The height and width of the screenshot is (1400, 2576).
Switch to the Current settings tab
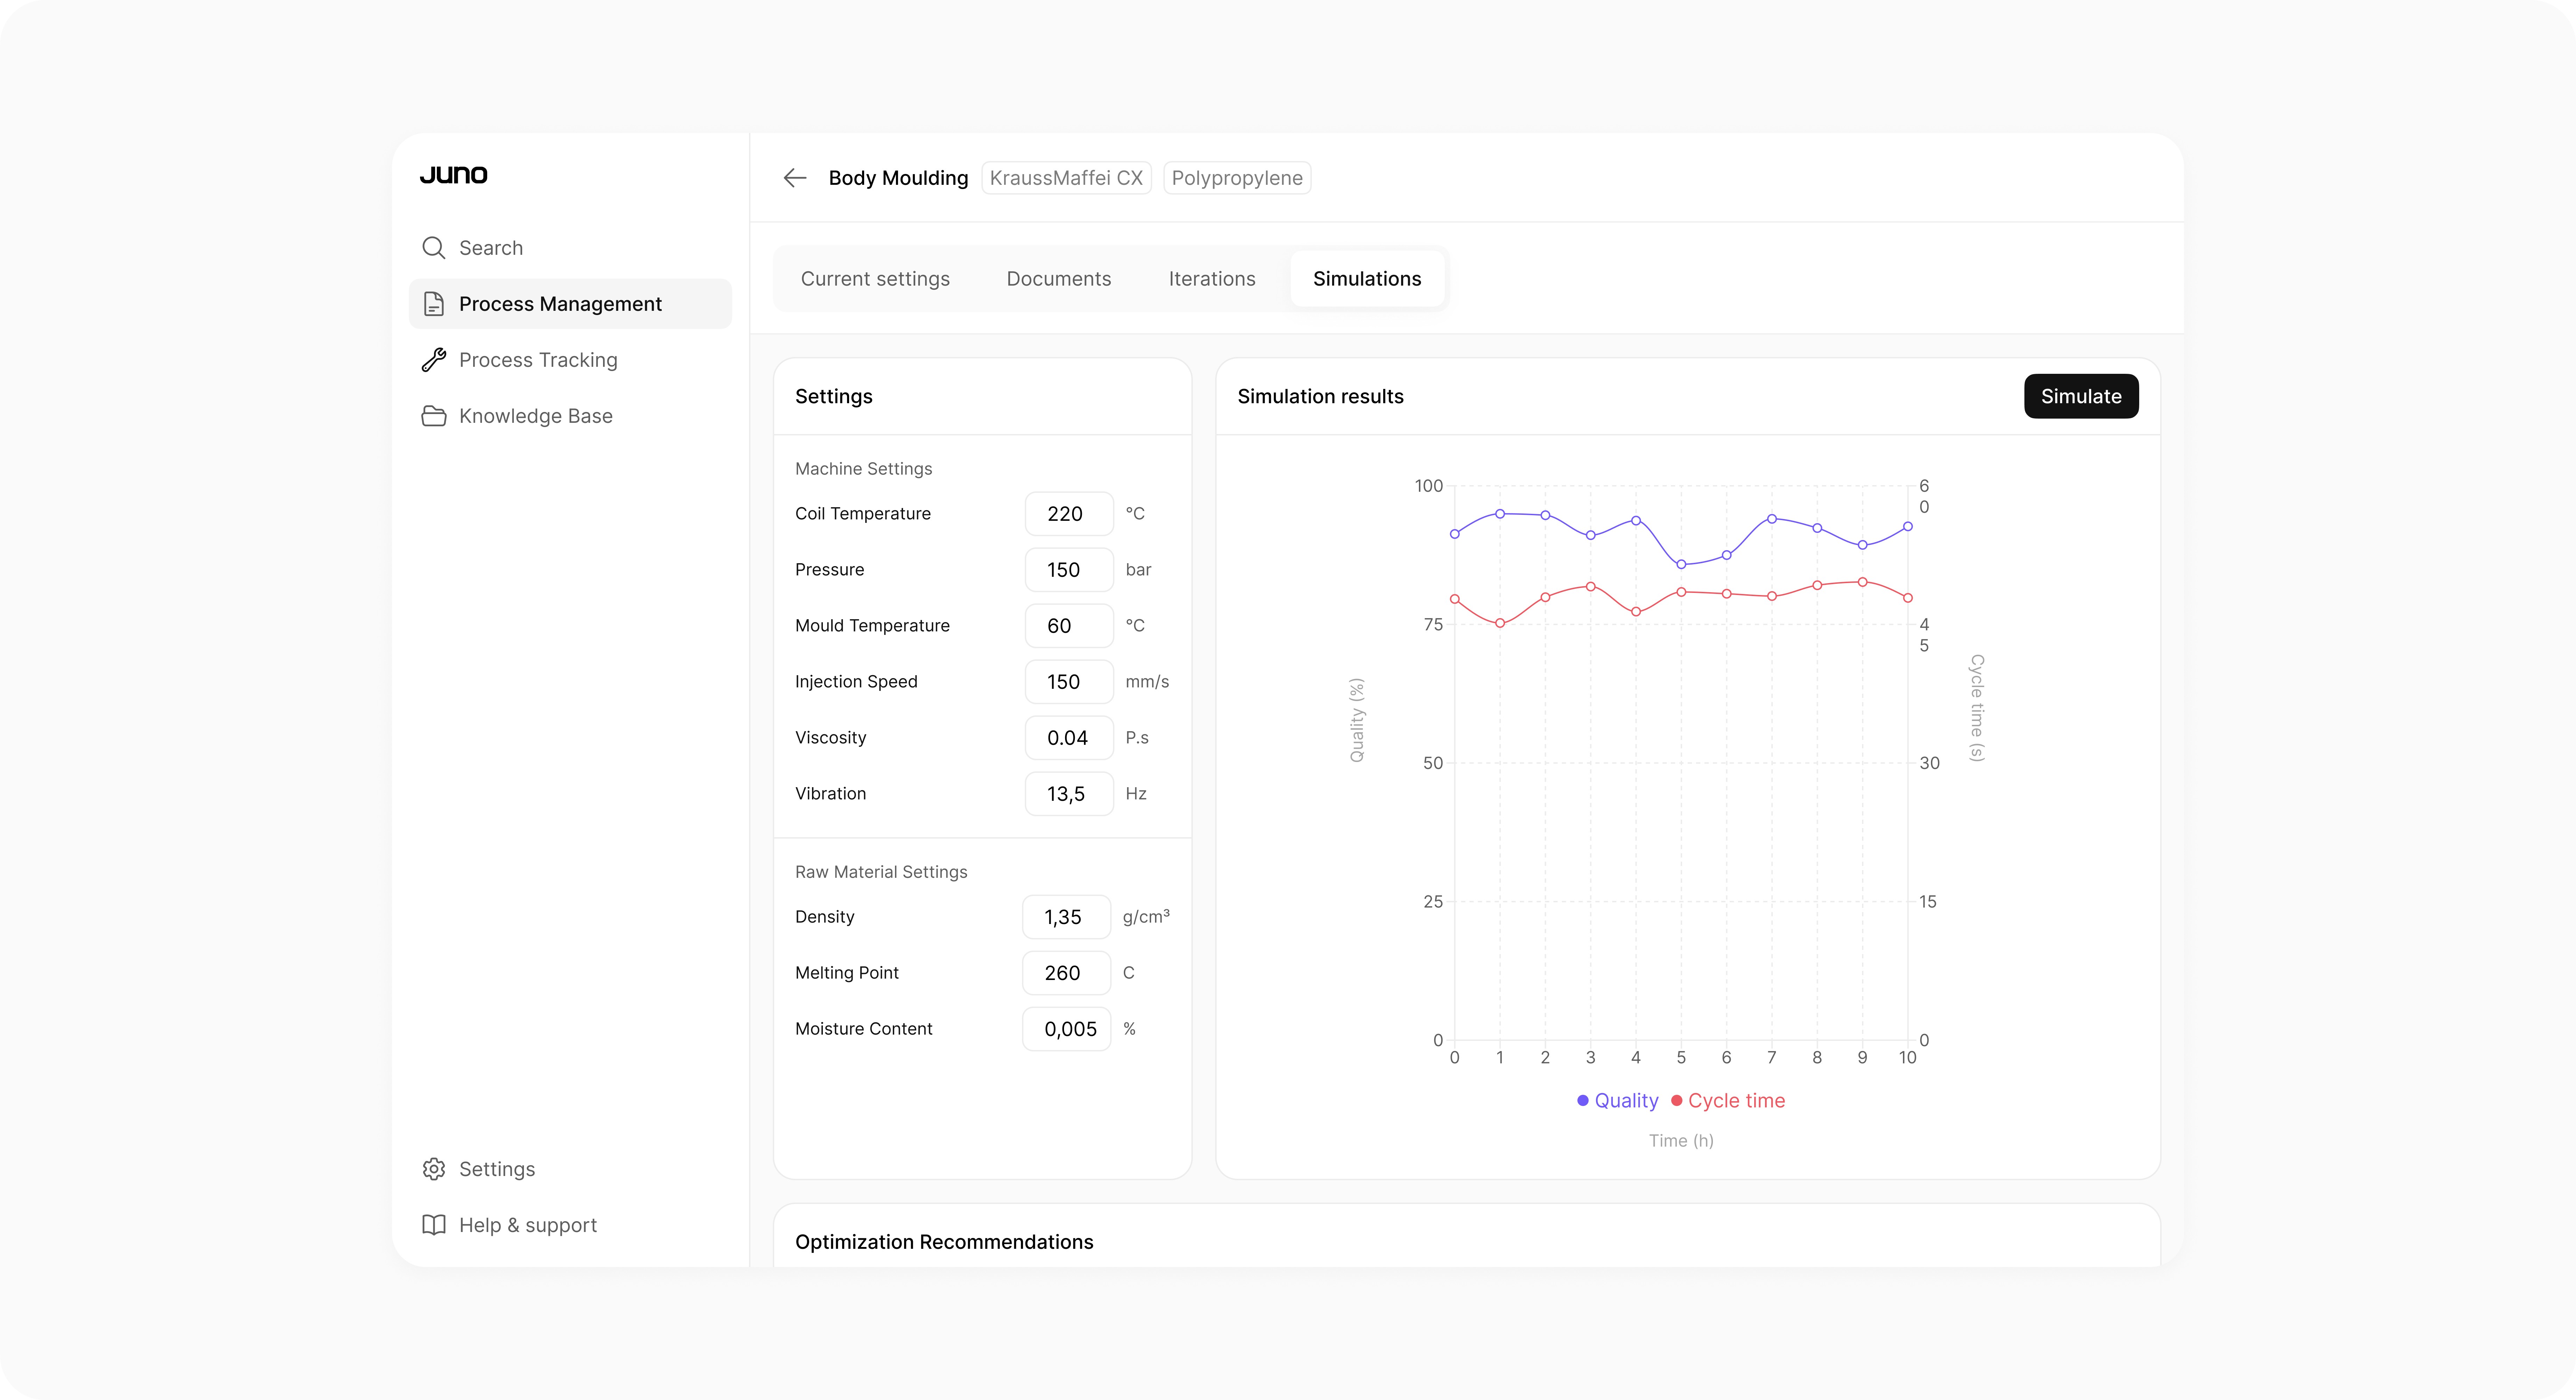pos(875,279)
